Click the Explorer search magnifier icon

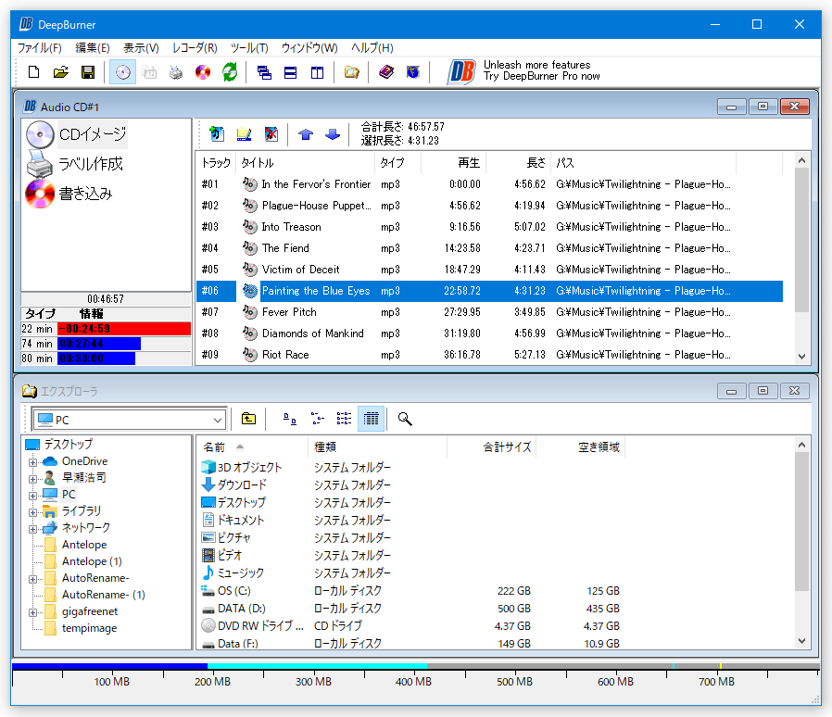(405, 419)
